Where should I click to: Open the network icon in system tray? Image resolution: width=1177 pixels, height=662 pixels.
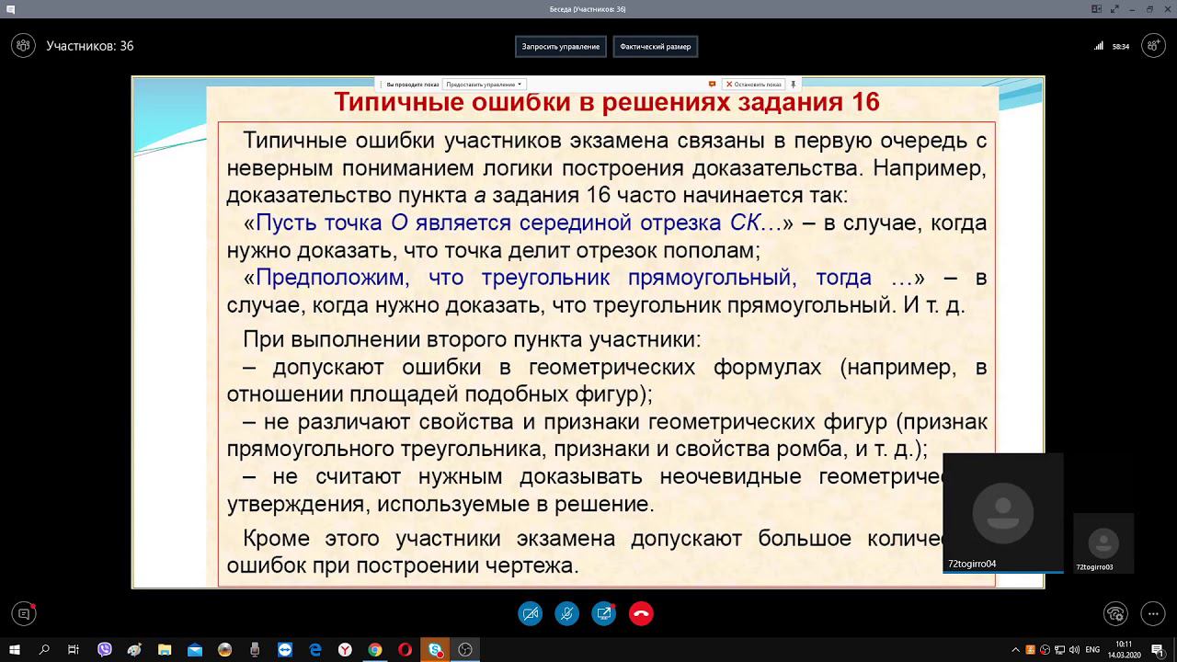[x=1060, y=650]
